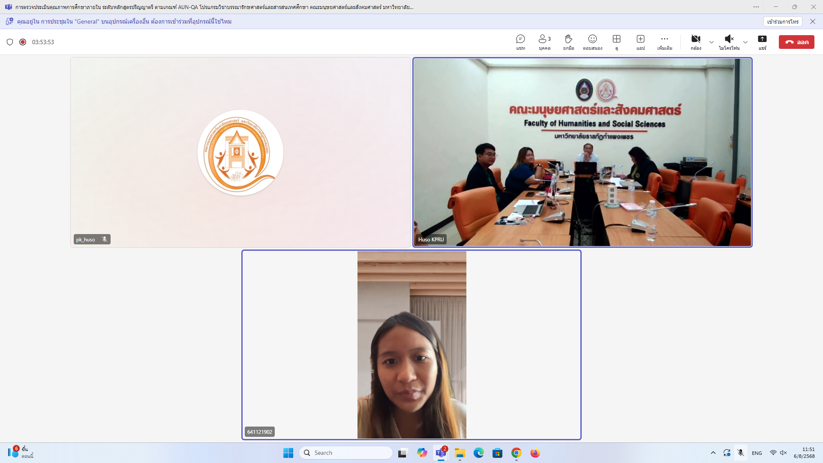
Task: Show the participants list
Action: (x=544, y=42)
